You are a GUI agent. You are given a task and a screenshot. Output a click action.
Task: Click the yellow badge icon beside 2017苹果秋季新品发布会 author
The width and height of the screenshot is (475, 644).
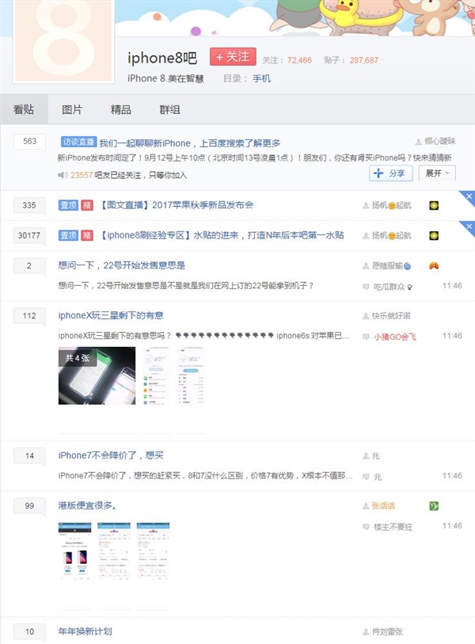click(x=434, y=205)
